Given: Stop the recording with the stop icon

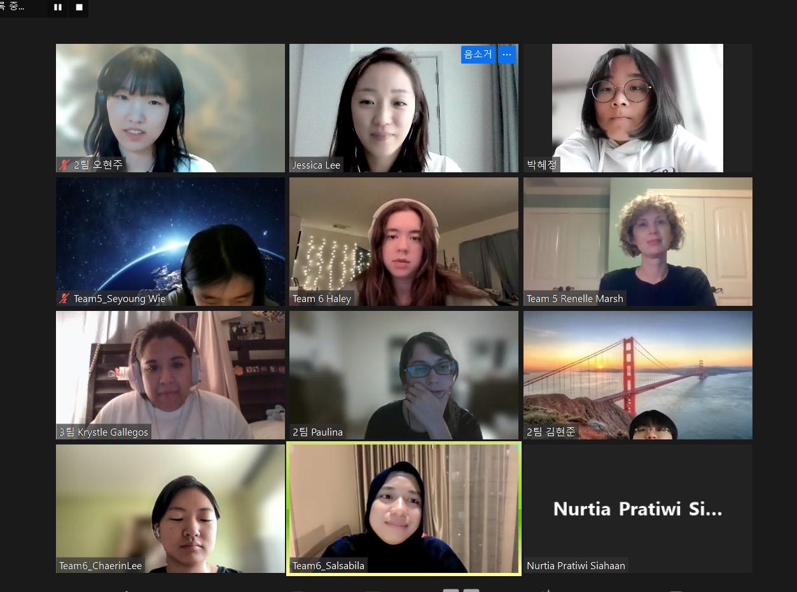Looking at the screenshot, I should pyautogui.click(x=79, y=8).
